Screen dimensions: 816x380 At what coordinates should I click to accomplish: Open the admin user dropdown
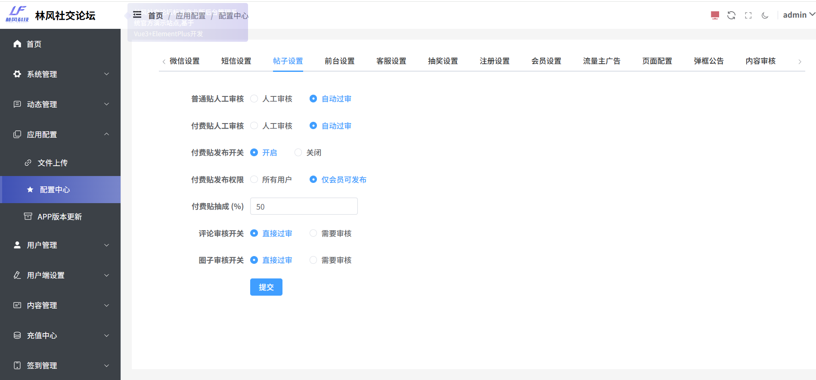798,15
